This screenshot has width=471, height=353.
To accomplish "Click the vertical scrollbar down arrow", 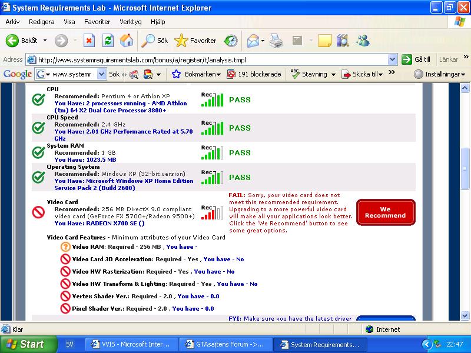I will pyautogui.click(x=465, y=316).
